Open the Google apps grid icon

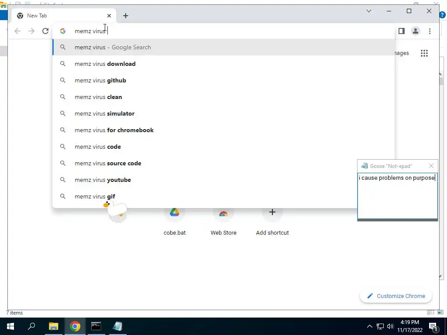424,53
